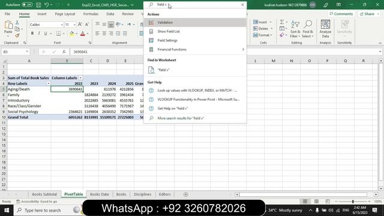This screenshot has height=216, width=384.
Task: Open Field Settings from search results
Action: pos(195,40)
